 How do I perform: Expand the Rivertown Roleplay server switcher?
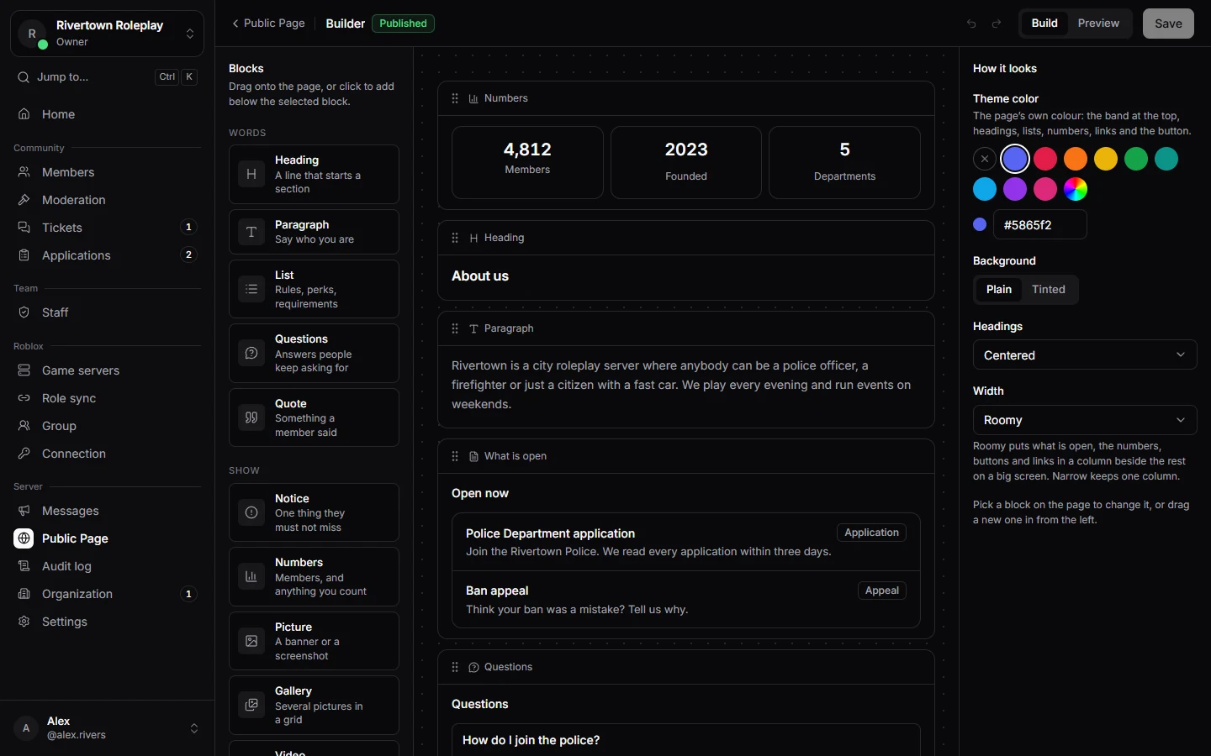[107, 34]
